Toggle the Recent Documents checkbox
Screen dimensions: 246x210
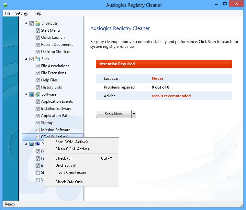(38, 45)
